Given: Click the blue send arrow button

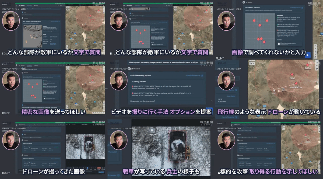Looking at the screenshot, I should click(x=308, y=55).
